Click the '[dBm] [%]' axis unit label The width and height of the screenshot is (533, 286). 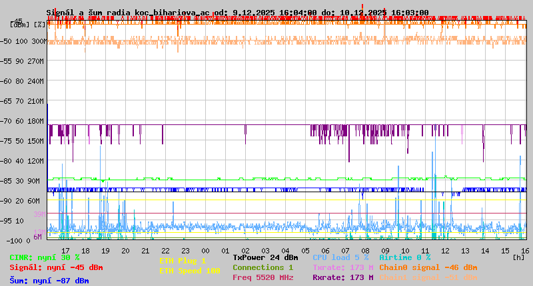(28, 25)
